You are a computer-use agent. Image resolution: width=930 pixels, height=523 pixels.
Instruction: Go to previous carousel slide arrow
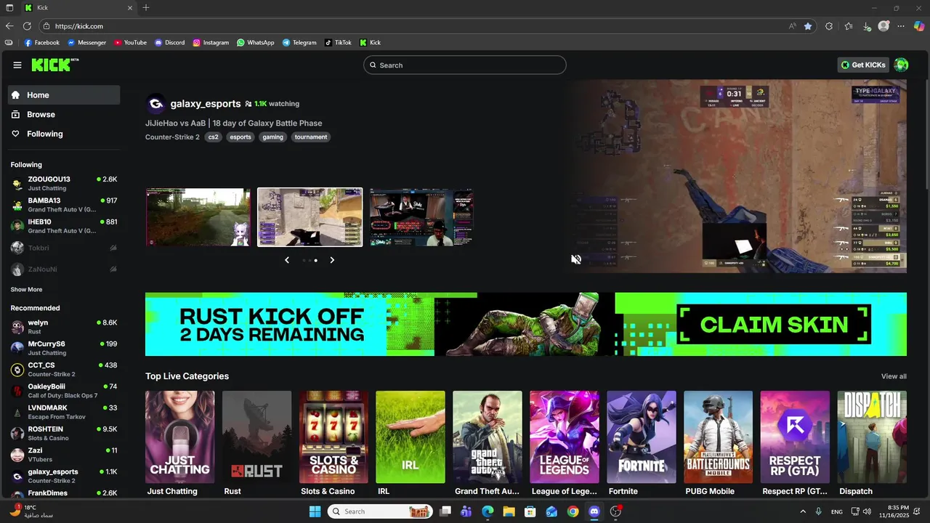point(287,260)
